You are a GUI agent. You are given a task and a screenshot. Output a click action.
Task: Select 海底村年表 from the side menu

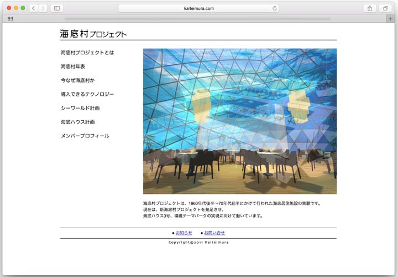73,66
